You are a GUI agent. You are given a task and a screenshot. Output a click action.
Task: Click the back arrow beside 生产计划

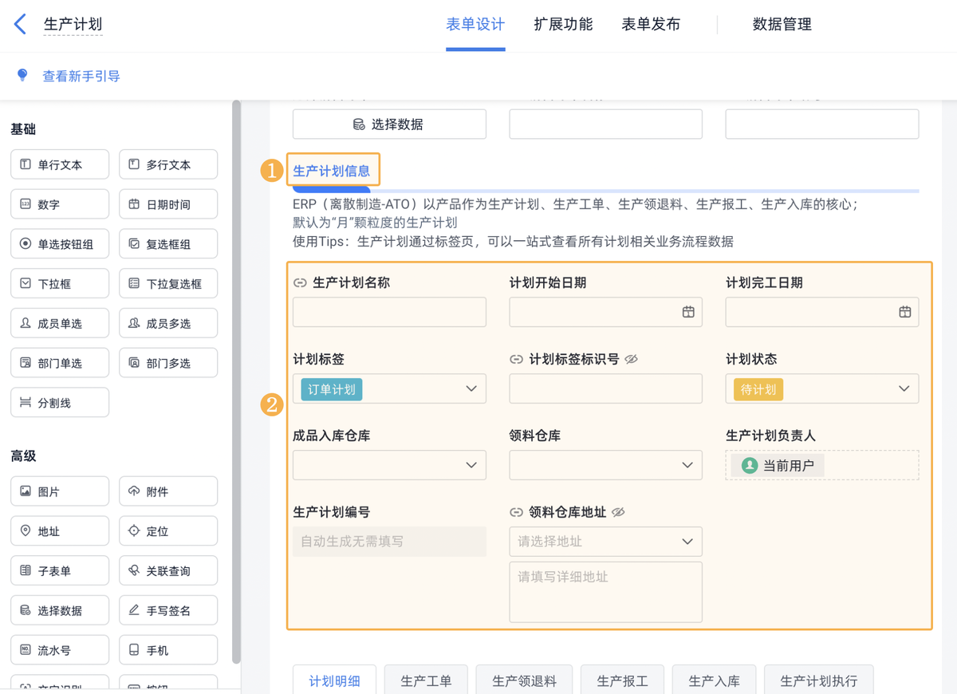pyautogui.click(x=21, y=25)
